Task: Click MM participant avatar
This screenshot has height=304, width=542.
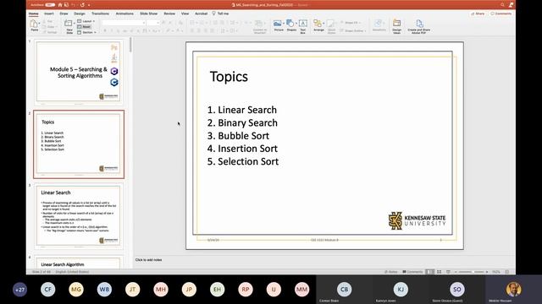Action: (x=301, y=289)
